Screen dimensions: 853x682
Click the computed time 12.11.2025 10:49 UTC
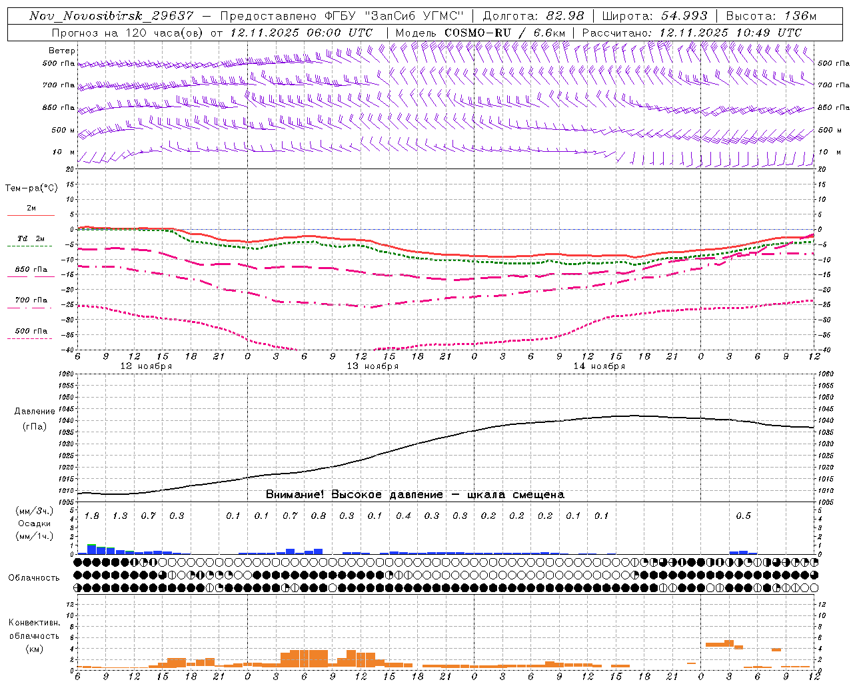pyautogui.click(x=730, y=33)
